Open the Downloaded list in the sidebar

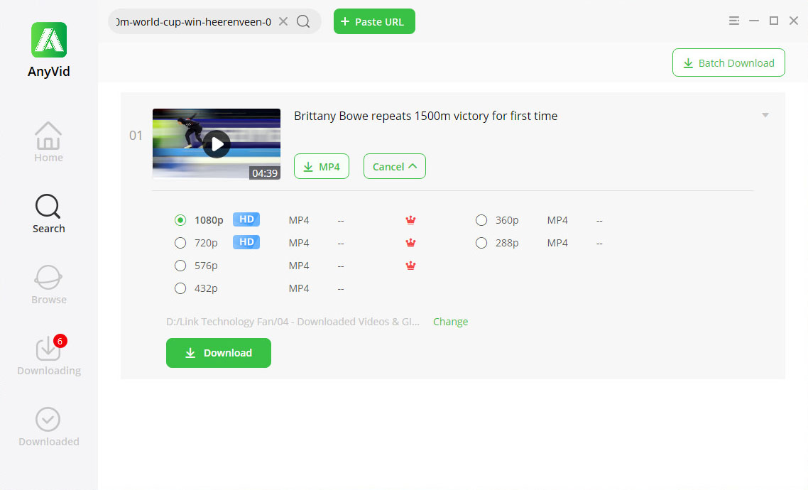(48, 425)
